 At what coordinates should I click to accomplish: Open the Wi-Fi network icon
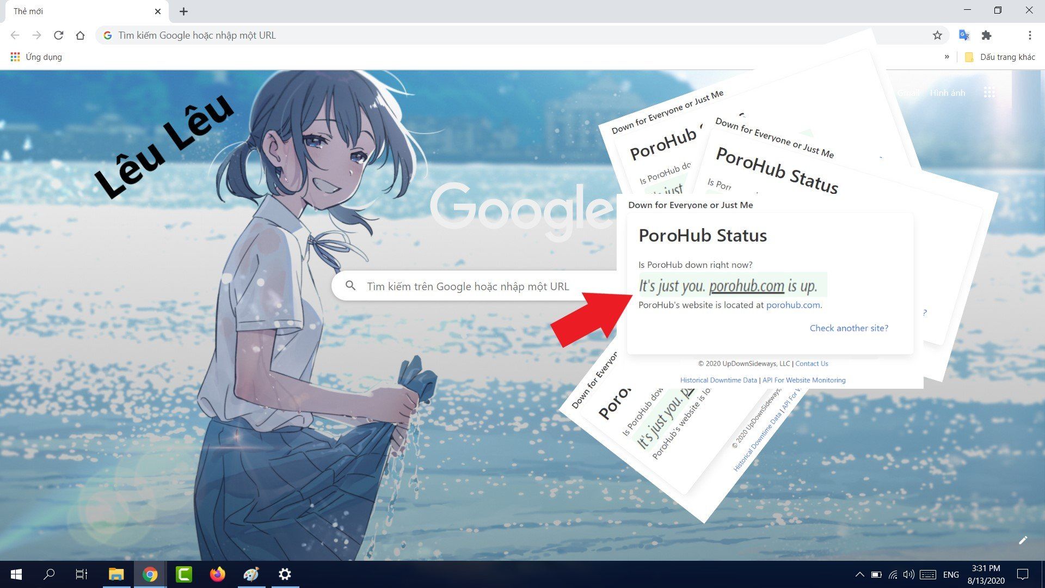893,574
